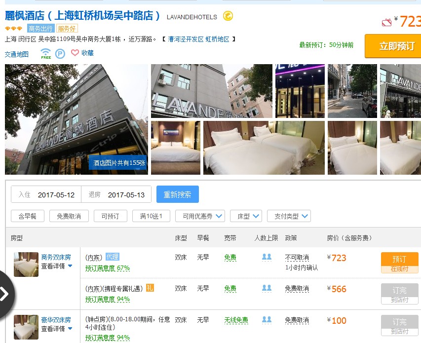Open the small double bed room photo

[x=176, y=148]
